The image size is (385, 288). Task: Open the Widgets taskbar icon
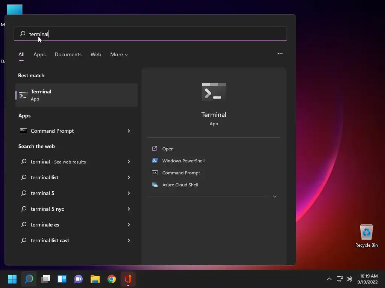click(x=62, y=279)
